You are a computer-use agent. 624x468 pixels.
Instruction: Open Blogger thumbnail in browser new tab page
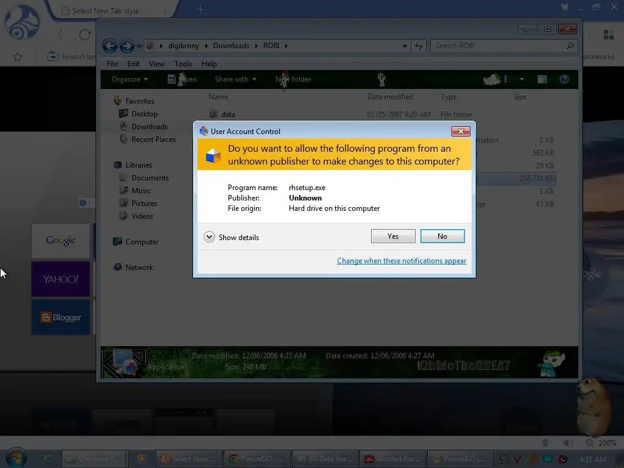60,317
